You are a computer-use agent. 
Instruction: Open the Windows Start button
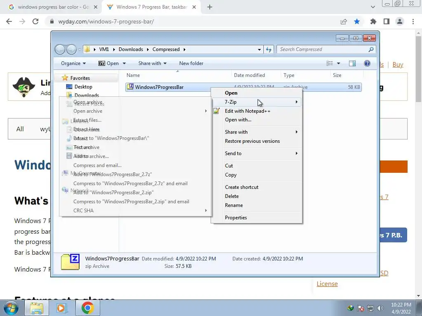click(x=11, y=308)
